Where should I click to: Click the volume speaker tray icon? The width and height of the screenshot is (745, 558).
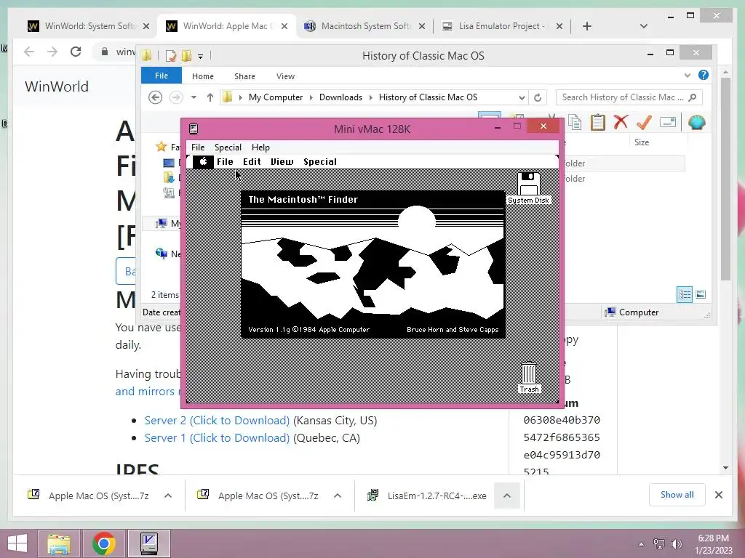(x=676, y=544)
